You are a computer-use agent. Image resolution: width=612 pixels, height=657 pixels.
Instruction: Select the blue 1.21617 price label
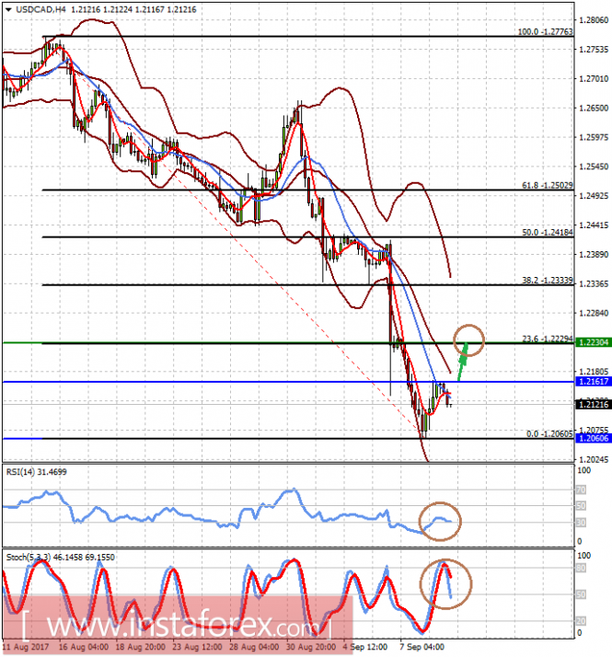pos(594,381)
